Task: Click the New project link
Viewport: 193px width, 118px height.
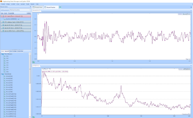Action: click(x=2, y=13)
